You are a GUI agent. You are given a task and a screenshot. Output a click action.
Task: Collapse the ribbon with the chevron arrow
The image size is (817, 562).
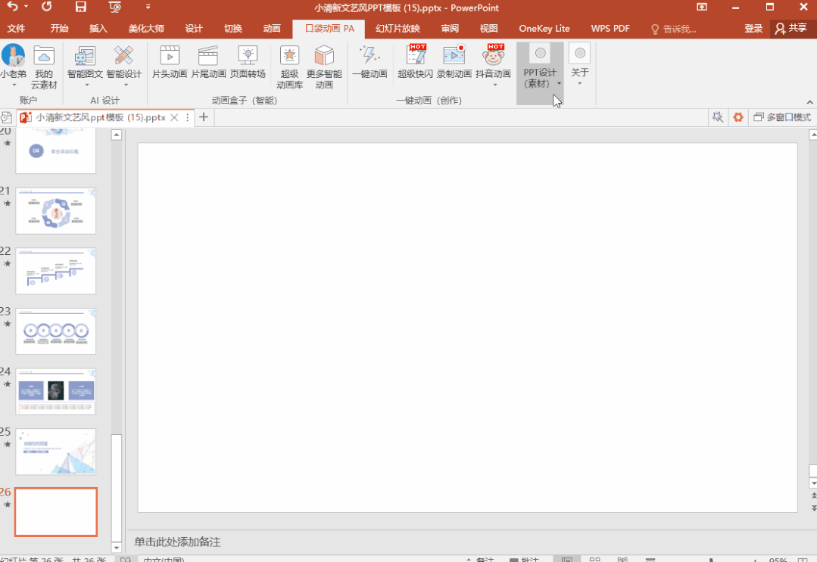810,101
